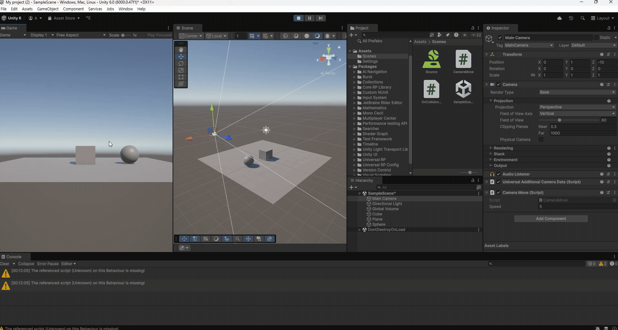Viewport: 618px width, 330px height.
Task: Click the Cameras overlay icon in bottom overlay bar
Action: pyautogui.click(x=259, y=239)
